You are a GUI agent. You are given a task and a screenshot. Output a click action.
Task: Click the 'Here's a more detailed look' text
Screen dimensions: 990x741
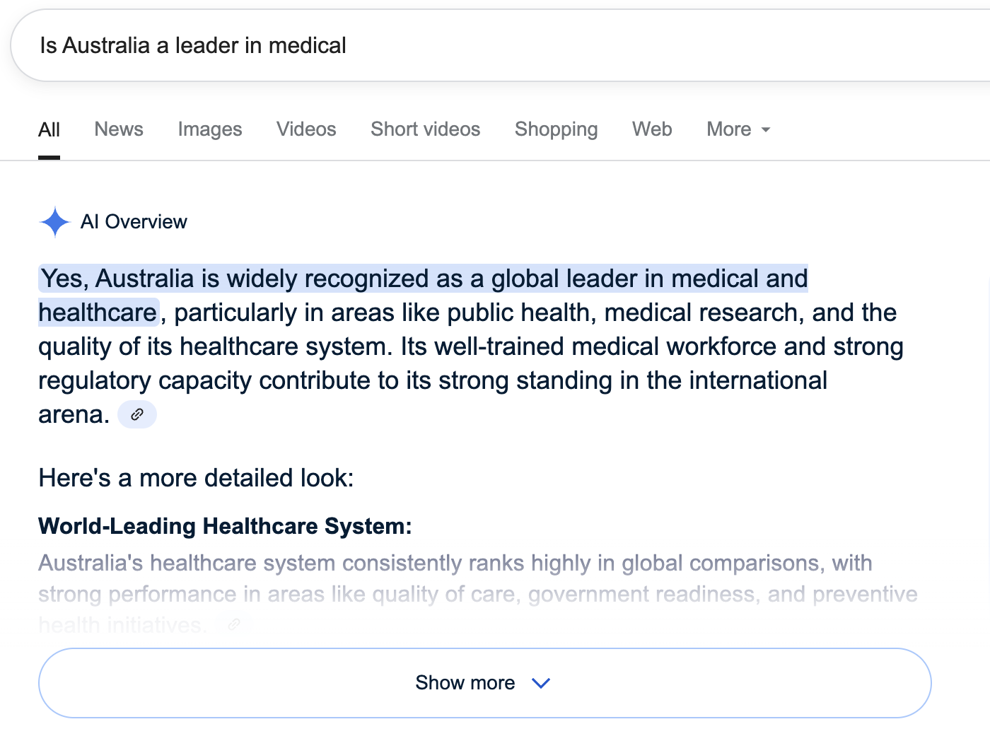pos(196,478)
